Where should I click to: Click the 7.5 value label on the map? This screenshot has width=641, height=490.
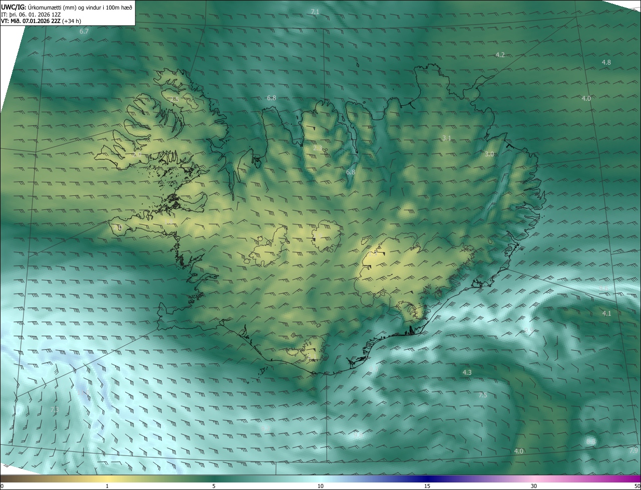(482, 395)
